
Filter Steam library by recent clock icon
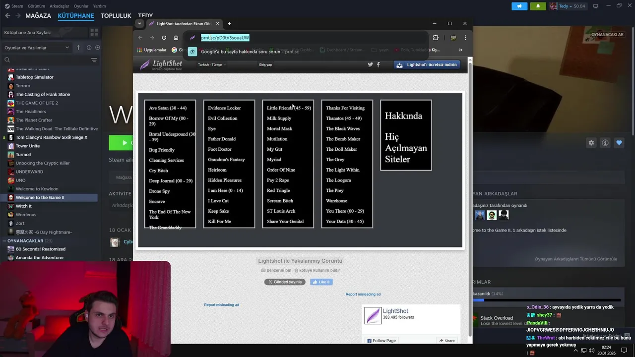click(89, 48)
